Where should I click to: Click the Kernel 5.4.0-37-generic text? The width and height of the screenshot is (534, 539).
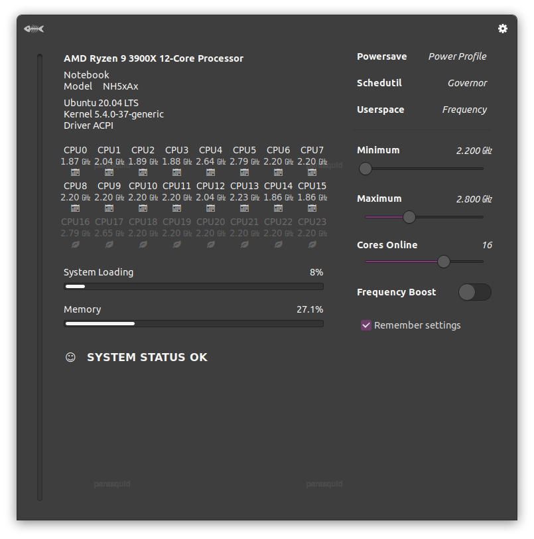[113, 114]
